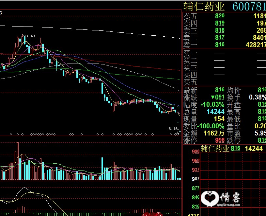The height and width of the screenshot is (216, 266).
Task: Click the 卖一 sell-one label
Action: click(190, 45)
